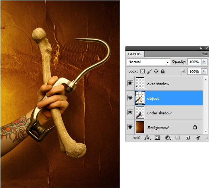209x188 pixels.
Task: Click the 'Fill:' label
Action: (x=184, y=71)
